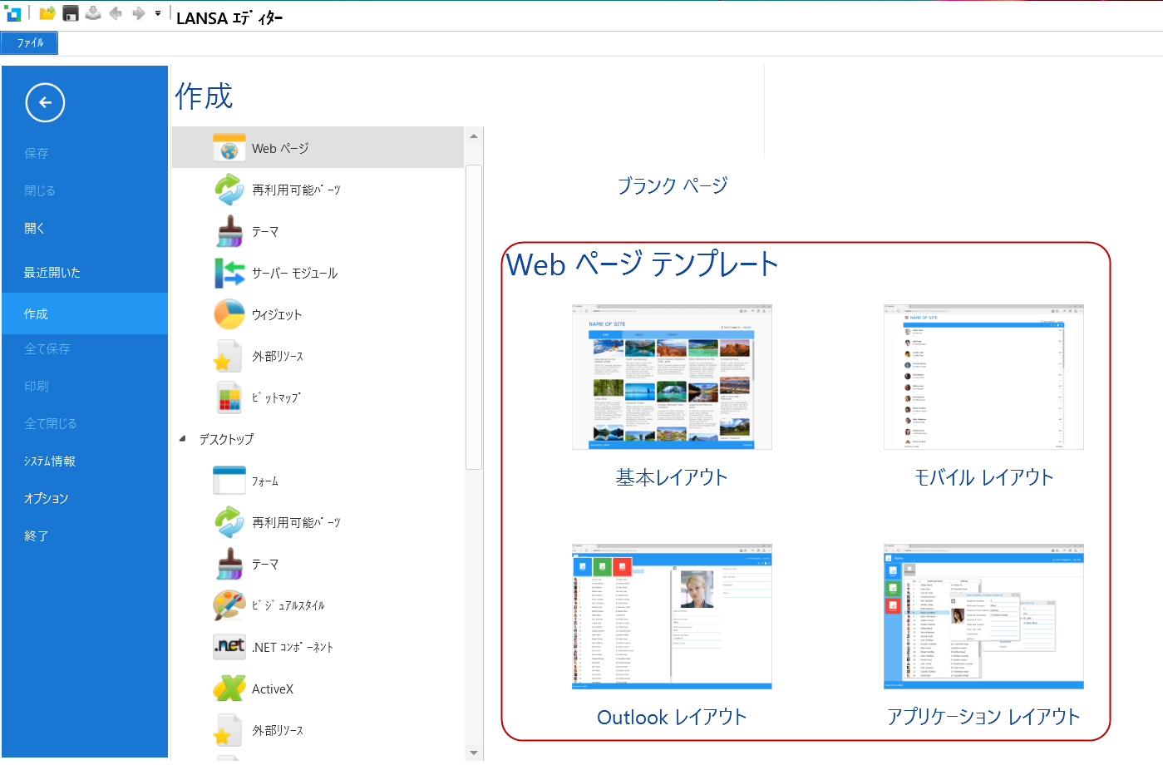Create a ブランク ページ via its link
1163x765 pixels.
[x=673, y=185]
